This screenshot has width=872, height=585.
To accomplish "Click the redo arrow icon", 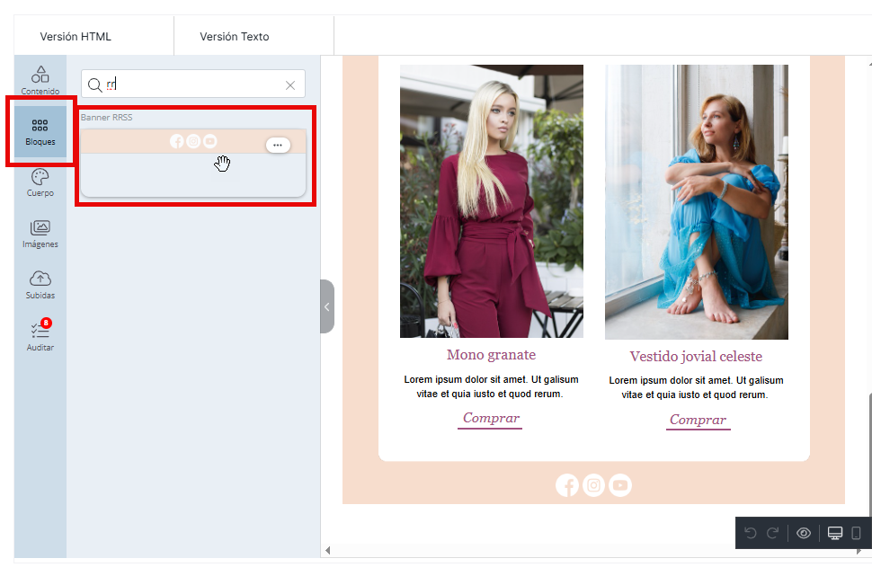I will (x=772, y=534).
